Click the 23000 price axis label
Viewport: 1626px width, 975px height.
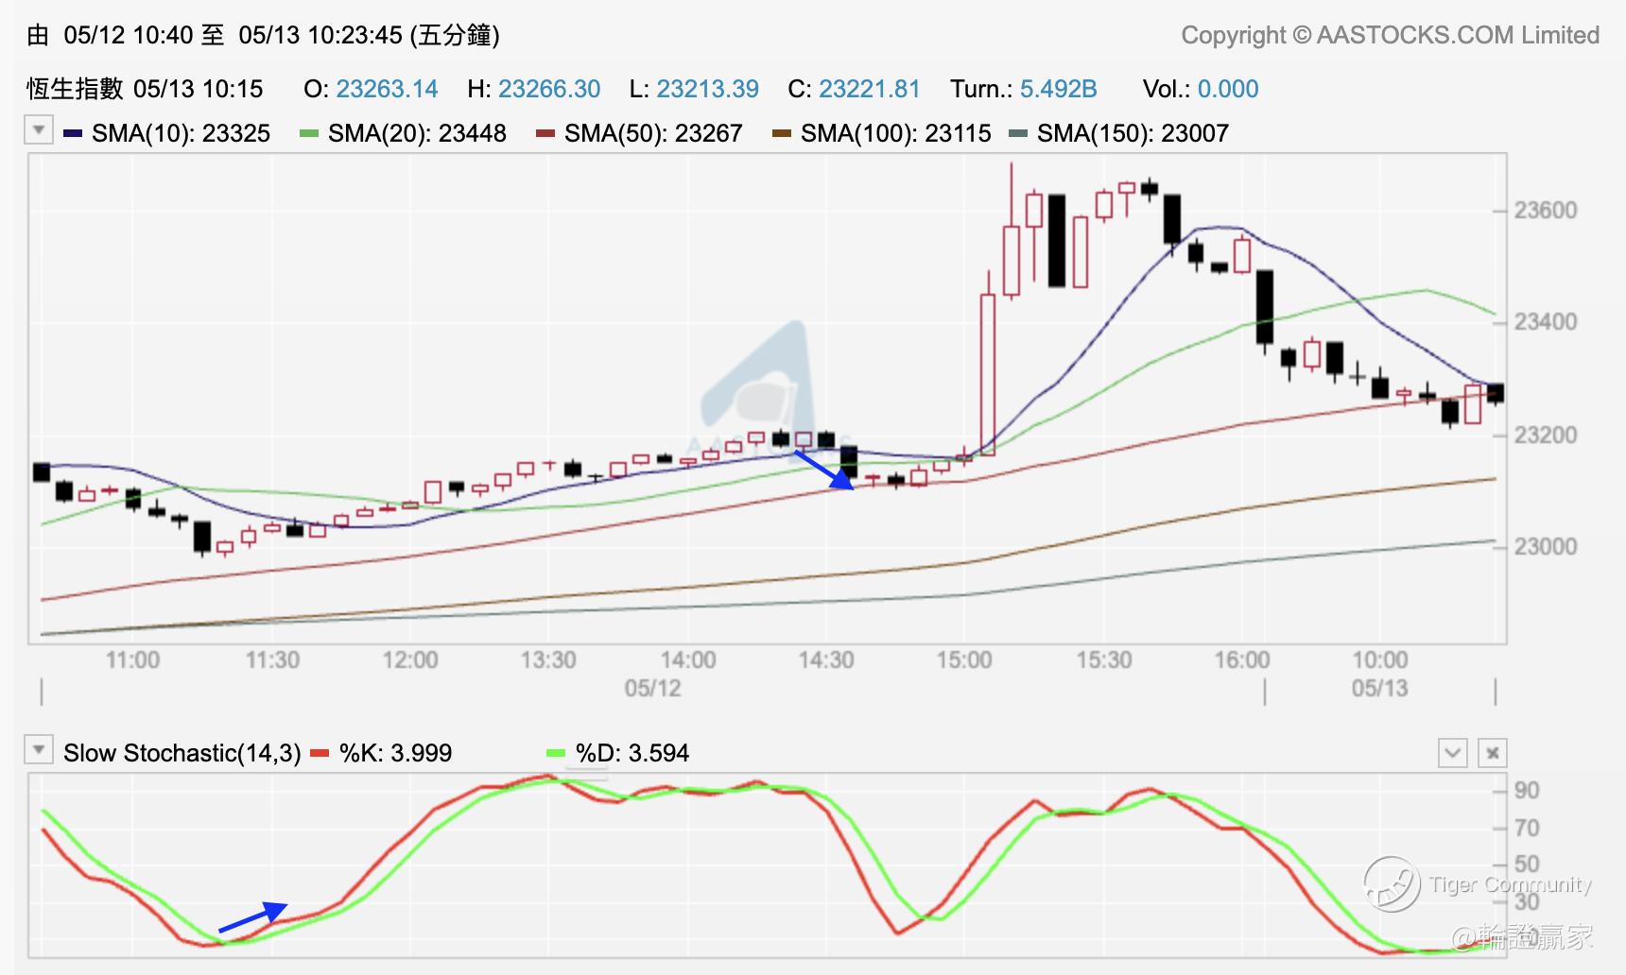point(1546,546)
